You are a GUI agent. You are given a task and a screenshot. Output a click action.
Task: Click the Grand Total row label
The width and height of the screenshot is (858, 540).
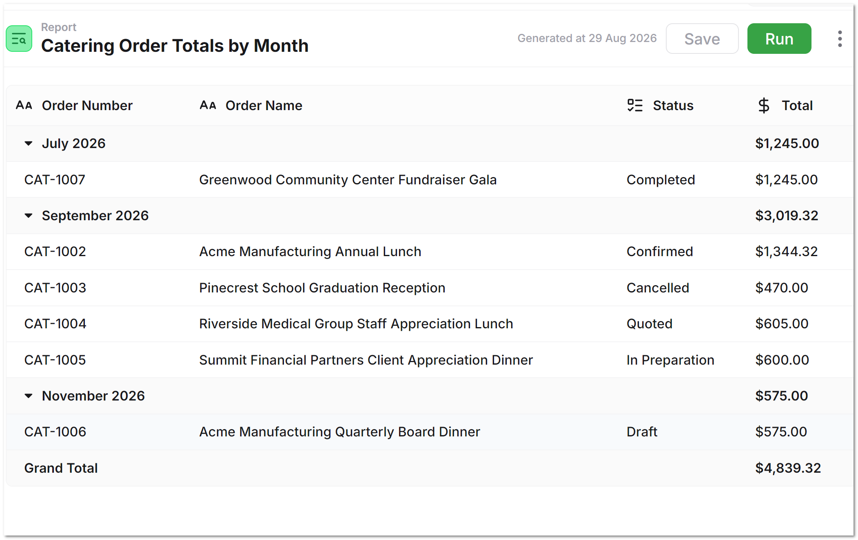61,468
